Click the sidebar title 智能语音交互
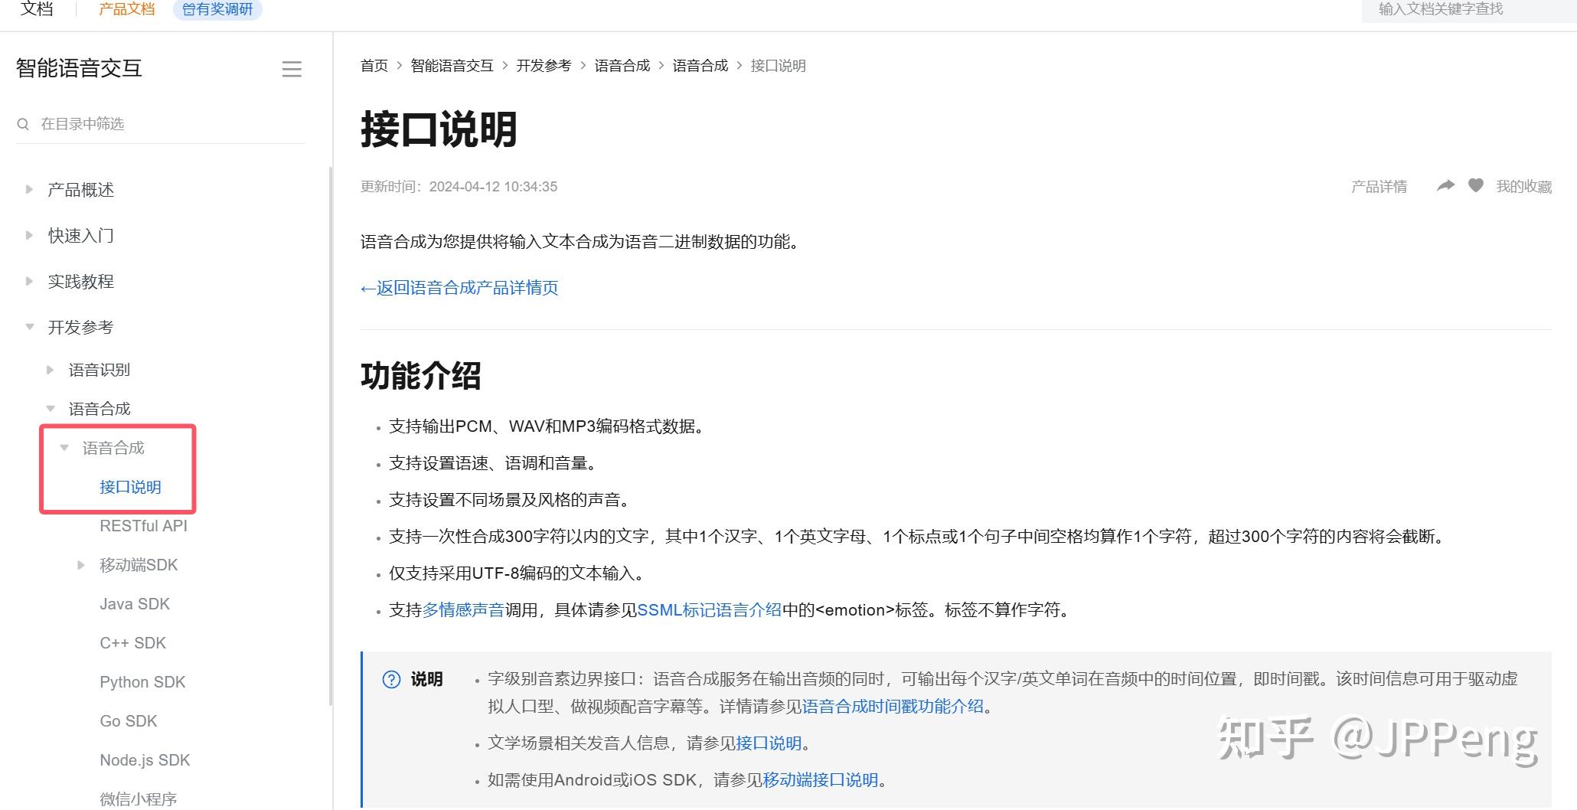1577x810 pixels. [x=79, y=68]
